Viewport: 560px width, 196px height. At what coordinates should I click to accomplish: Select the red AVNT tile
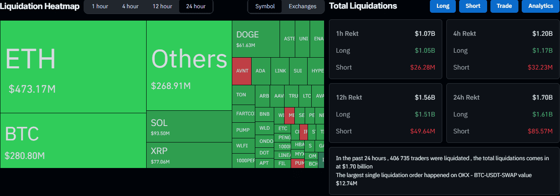pos(242,71)
